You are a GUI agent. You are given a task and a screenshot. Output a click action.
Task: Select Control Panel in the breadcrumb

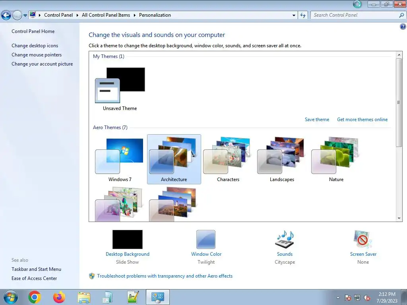pos(58,15)
